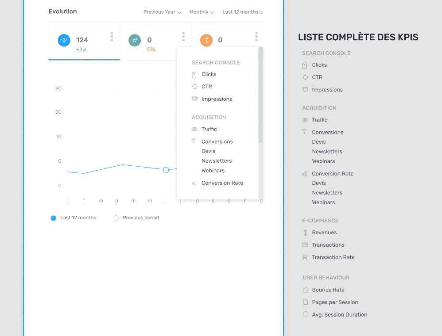This screenshot has width=442, height=336.
Task: Click the blue Last 12 months color dot
Action: coord(53,218)
